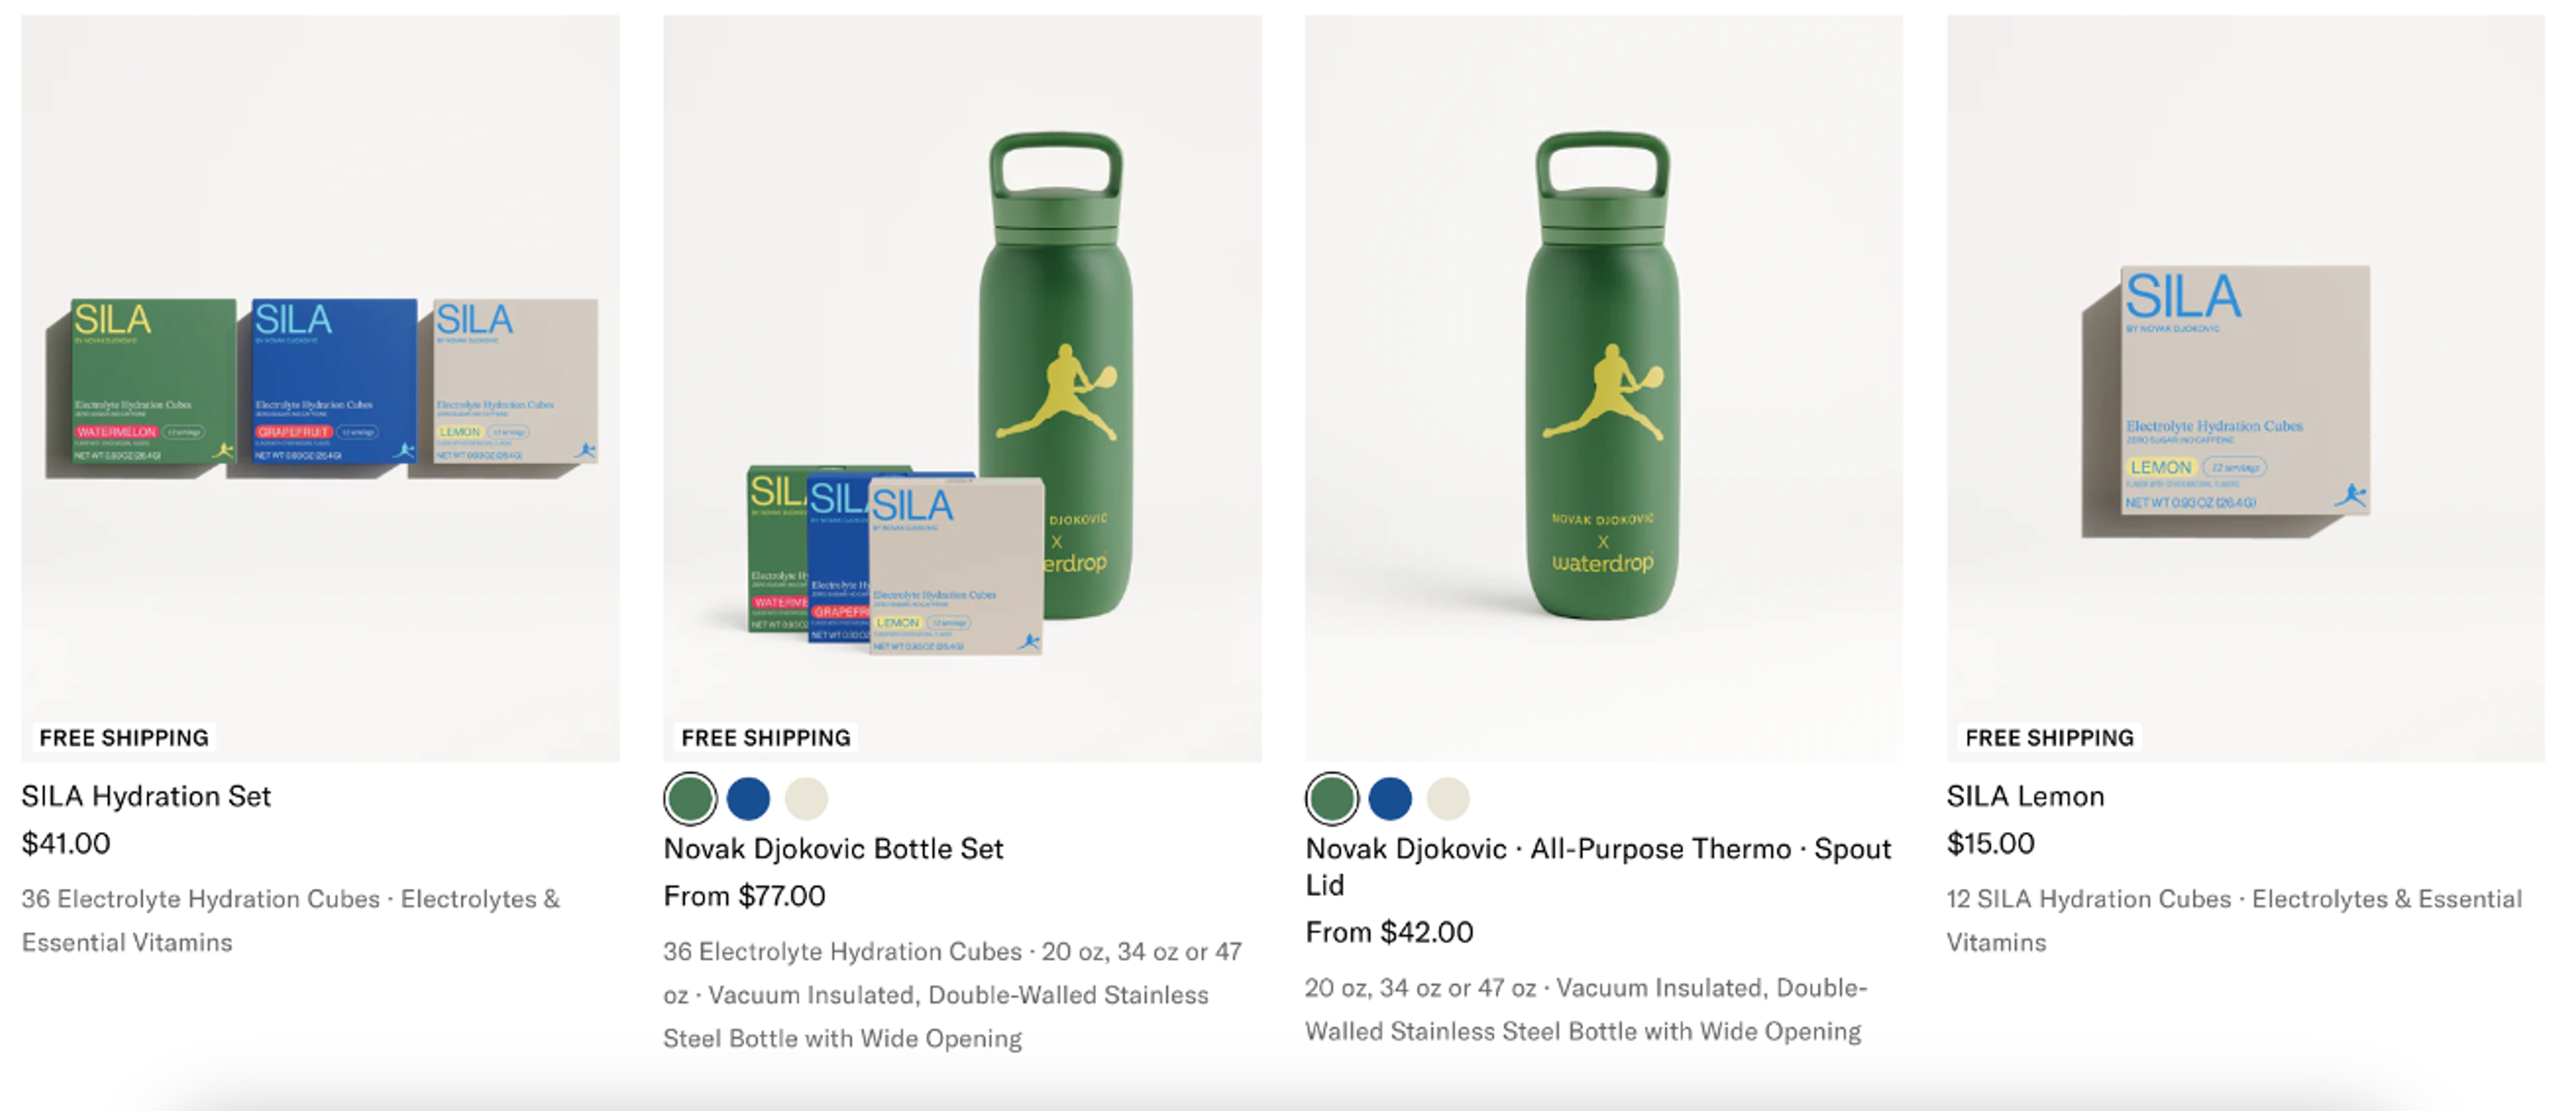
Task: Select the blue swatch for the Bottle Set
Action: [750, 799]
